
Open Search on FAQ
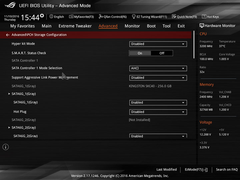(227, 170)
